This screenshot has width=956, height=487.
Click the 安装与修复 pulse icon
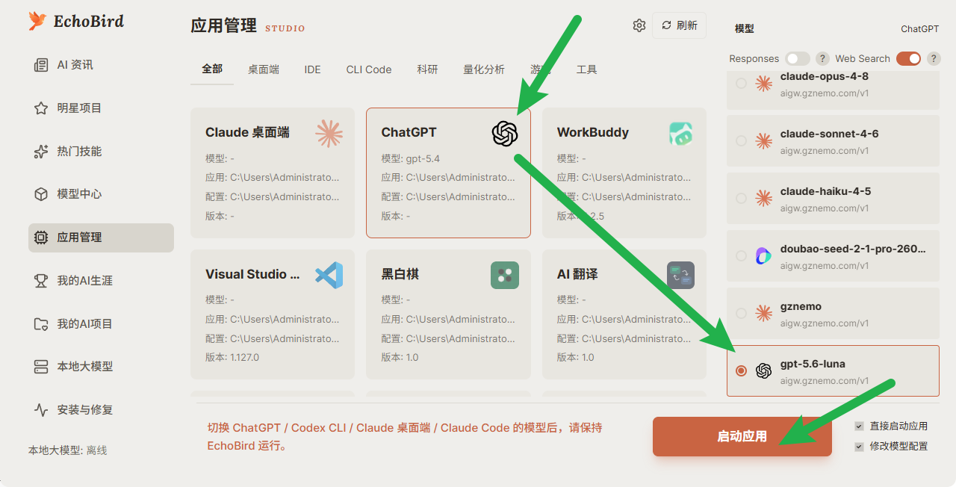41,410
